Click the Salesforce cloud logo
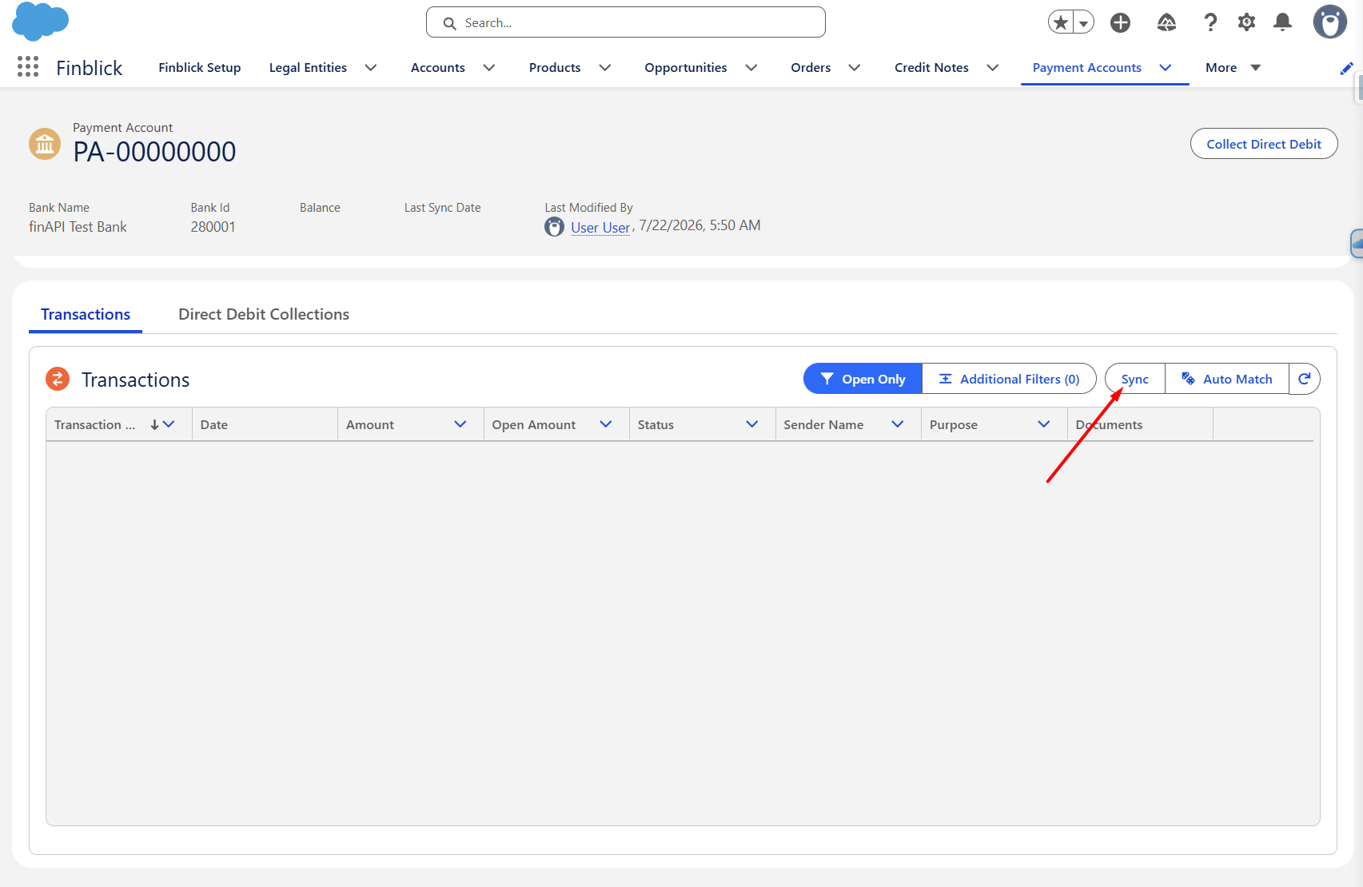The image size is (1363, 887). [41, 21]
